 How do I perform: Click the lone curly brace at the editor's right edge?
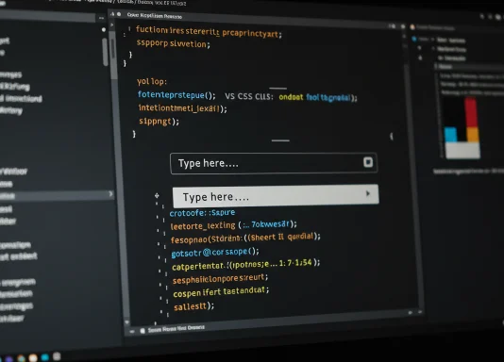point(391,137)
